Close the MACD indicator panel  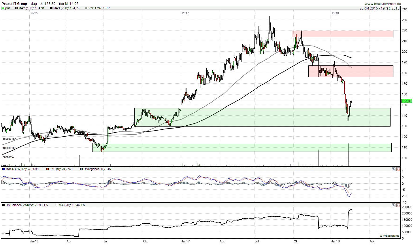point(398,169)
